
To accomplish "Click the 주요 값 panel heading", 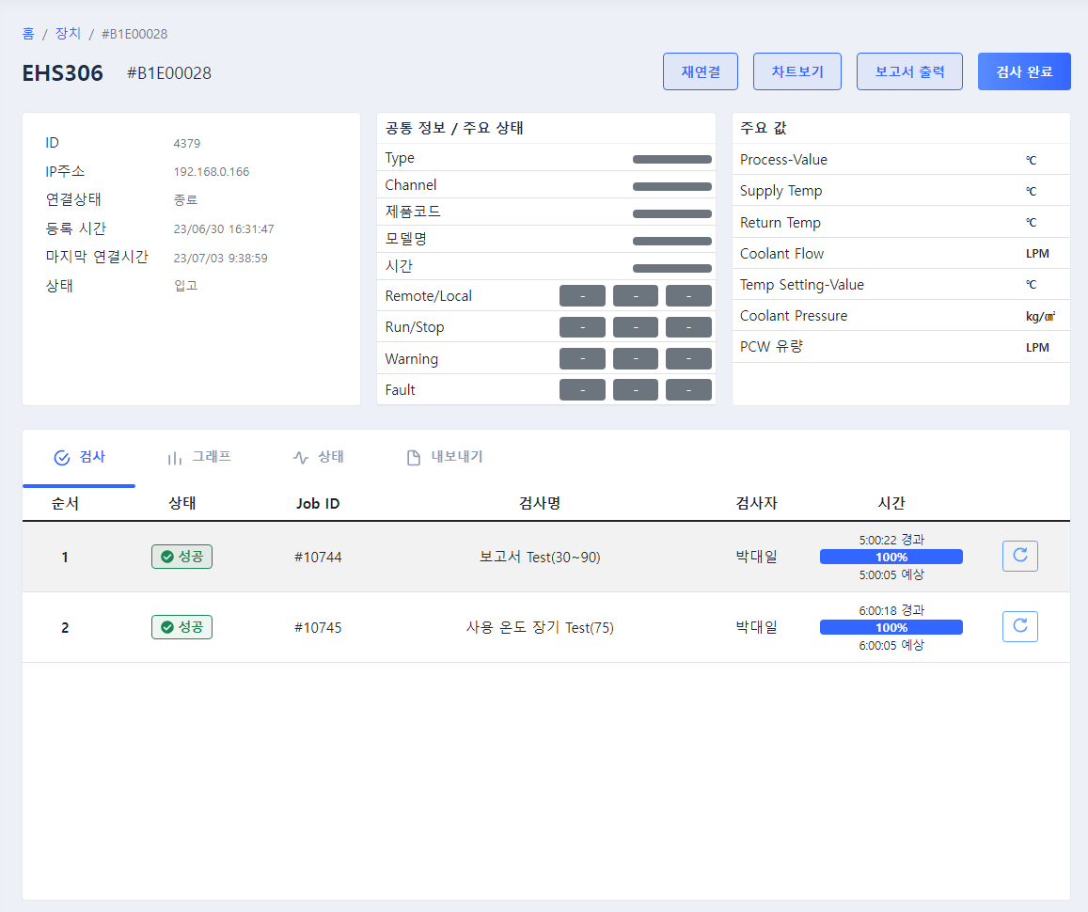I will point(764,128).
